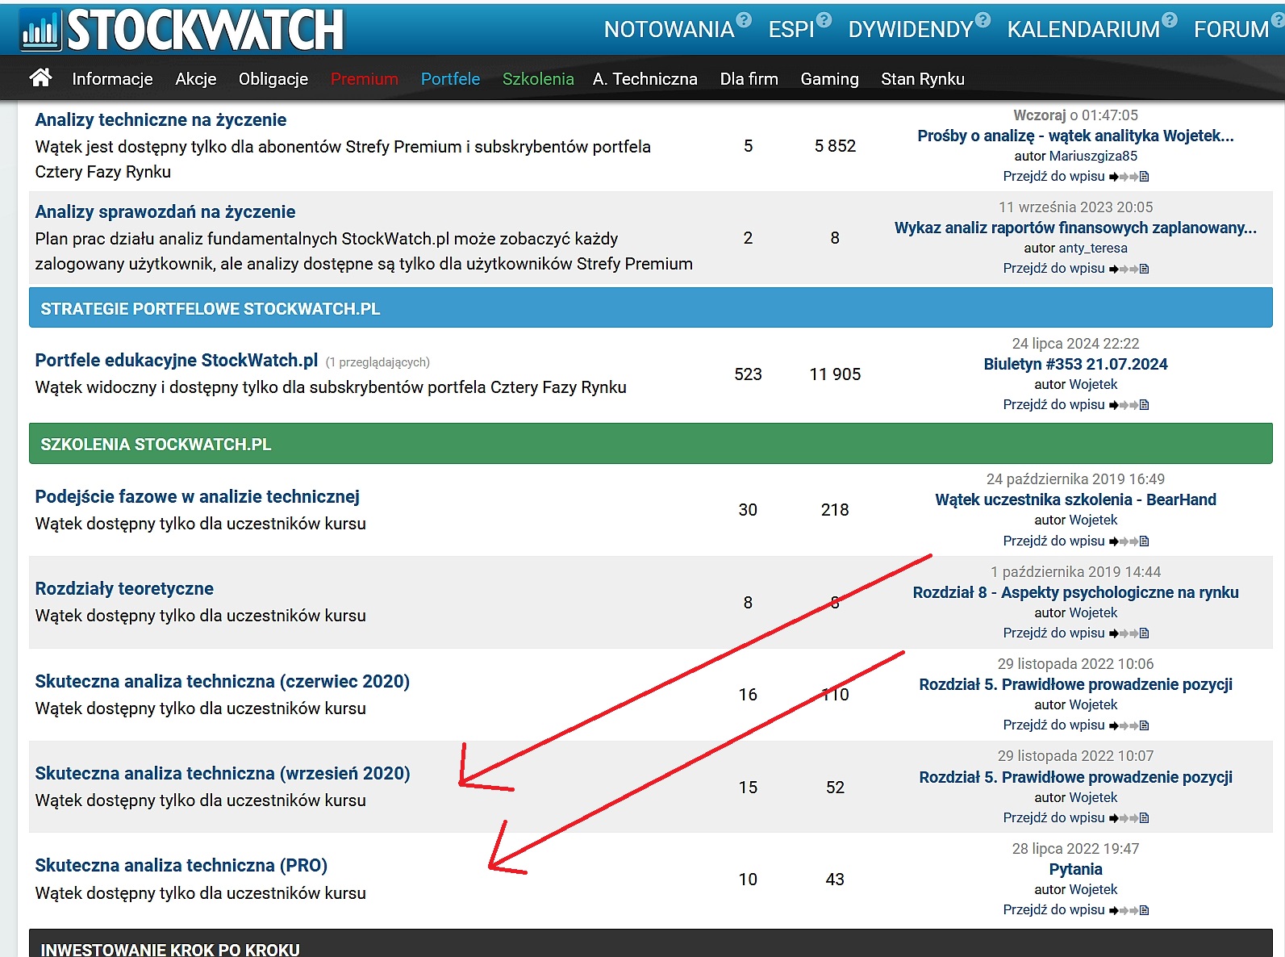
Task: Click SZKOLENIA STOCKWATCH.PL category header
Action: point(650,444)
